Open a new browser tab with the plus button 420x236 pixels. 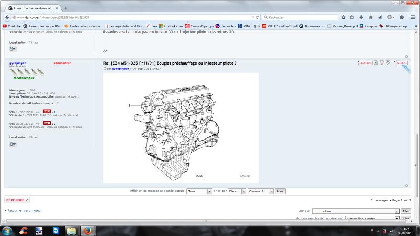click(66, 8)
